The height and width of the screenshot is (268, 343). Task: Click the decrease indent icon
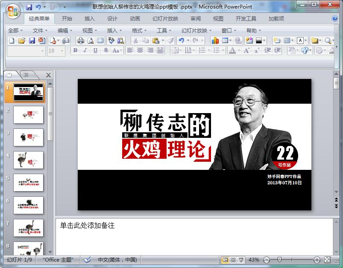pyautogui.click(x=267, y=51)
